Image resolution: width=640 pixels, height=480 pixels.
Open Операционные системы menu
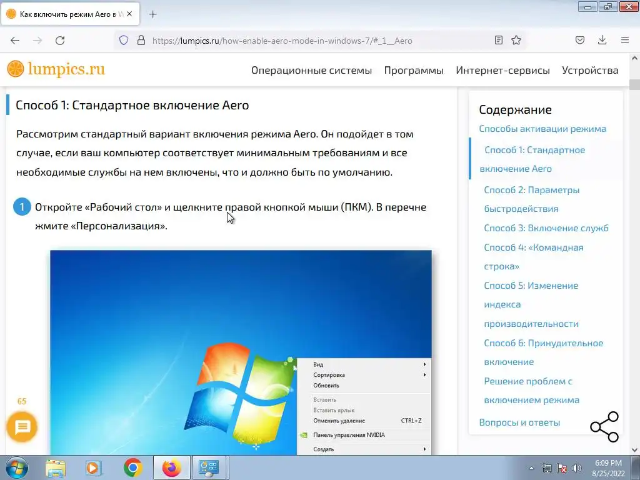point(311,70)
